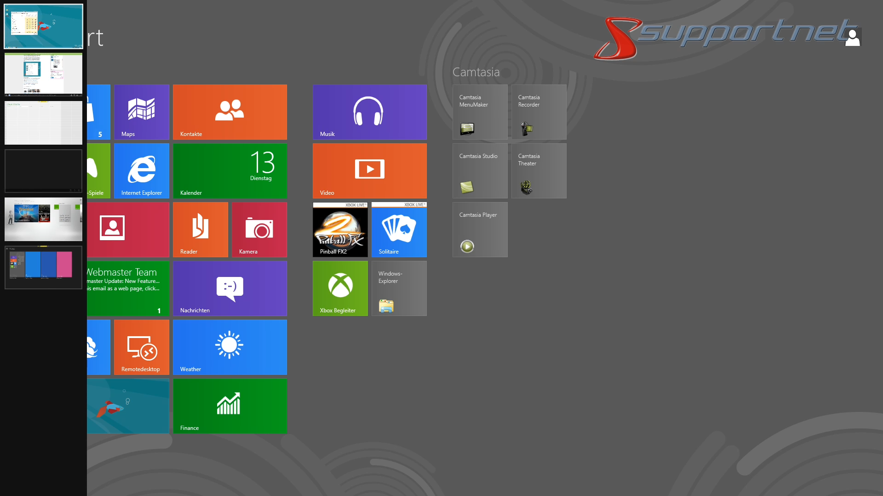
Task: Open the Windows-Explorer tile
Action: pyautogui.click(x=398, y=288)
